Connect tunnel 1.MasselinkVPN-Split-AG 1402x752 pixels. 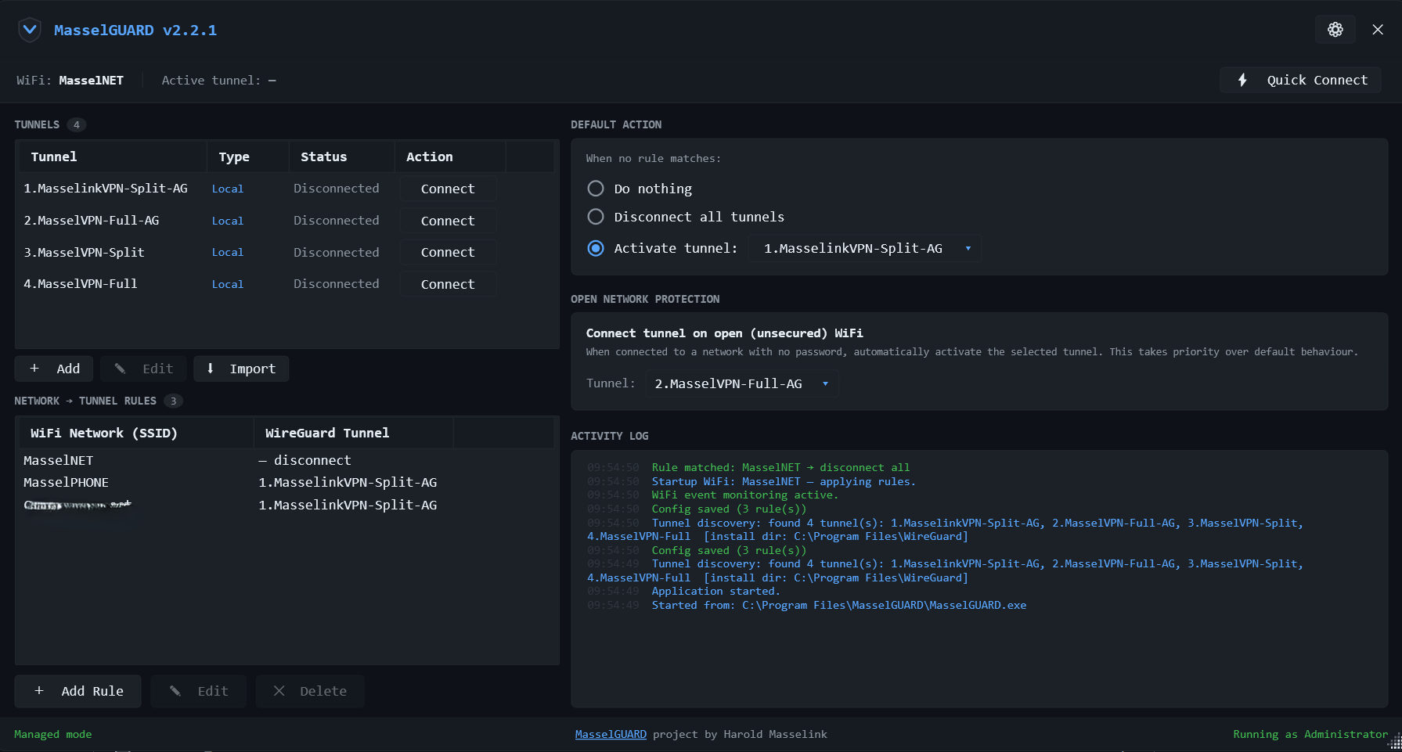pyautogui.click(x=447, y=188)
